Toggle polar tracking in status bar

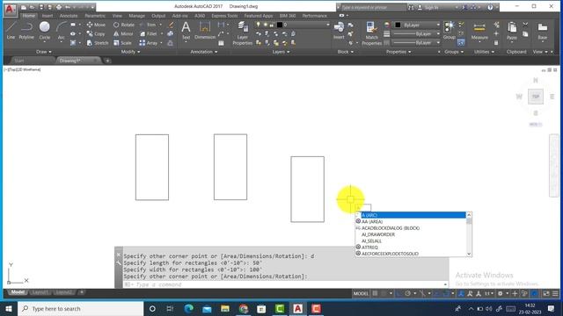click(408, 293)
